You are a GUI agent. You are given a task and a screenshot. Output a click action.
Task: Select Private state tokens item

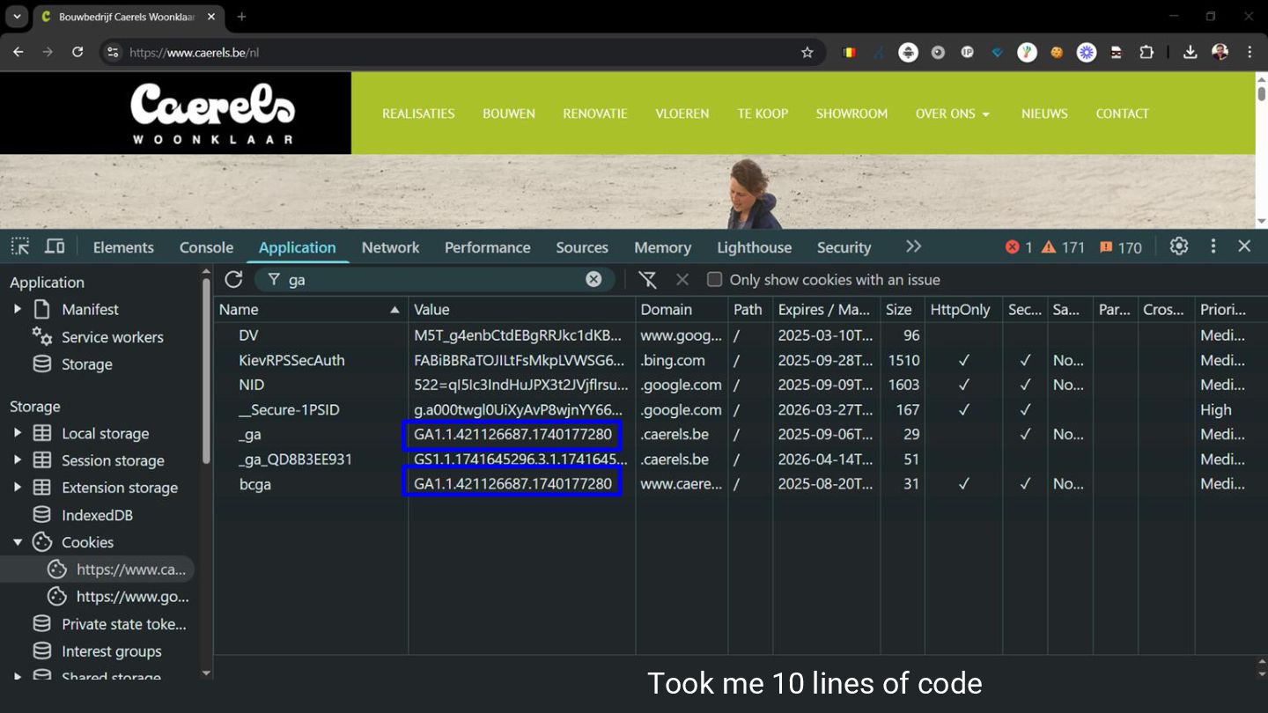123,624
